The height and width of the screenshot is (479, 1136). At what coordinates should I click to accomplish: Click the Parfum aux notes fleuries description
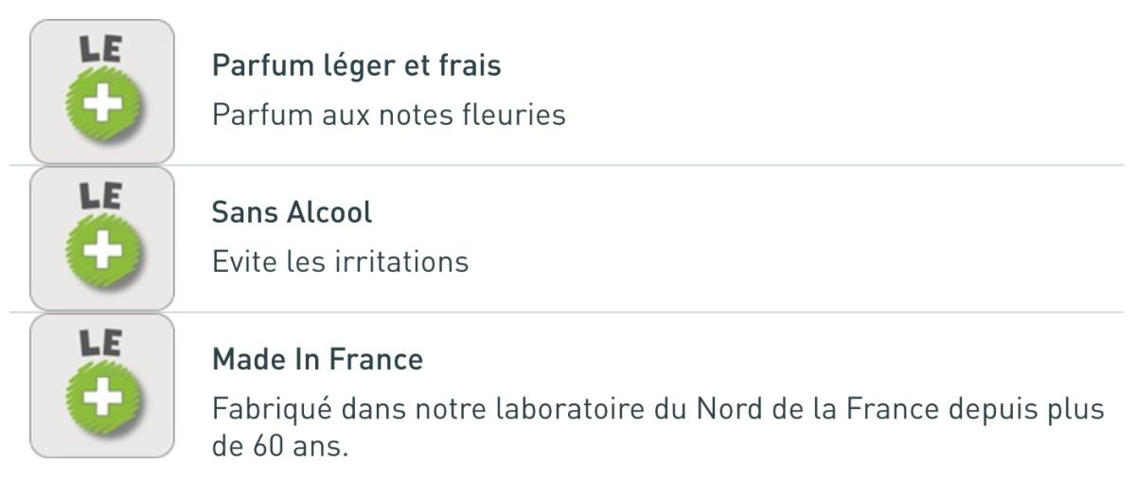click(389, 115)
